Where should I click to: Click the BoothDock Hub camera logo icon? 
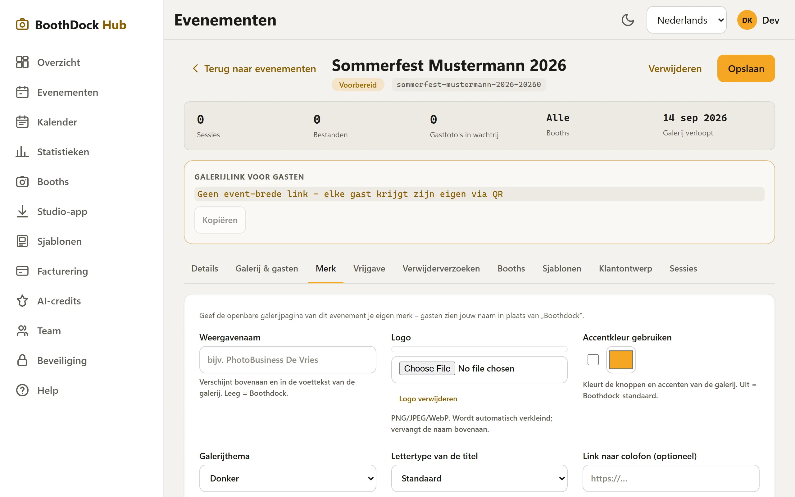coord(22,25)
